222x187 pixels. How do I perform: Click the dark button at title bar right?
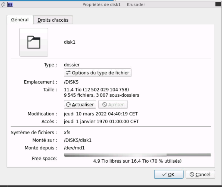218,4
